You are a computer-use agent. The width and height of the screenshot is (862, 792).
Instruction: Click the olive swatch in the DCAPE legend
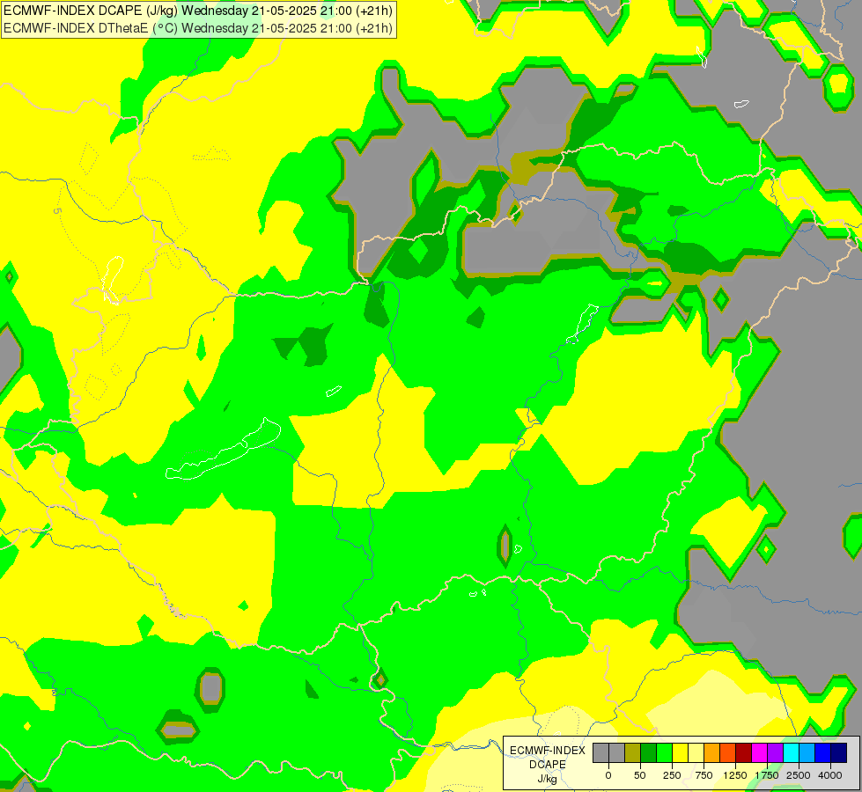632,753
